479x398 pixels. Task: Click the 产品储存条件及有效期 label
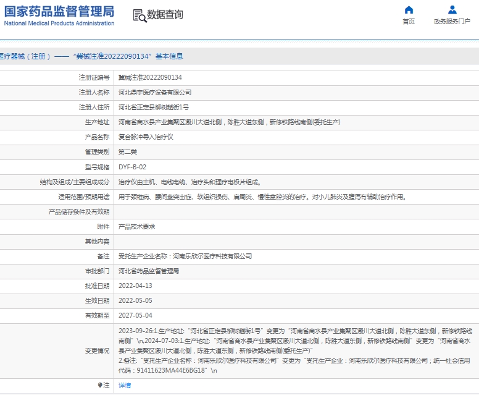79,212
